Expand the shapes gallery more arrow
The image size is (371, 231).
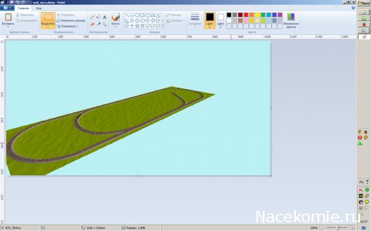point(163,26)
